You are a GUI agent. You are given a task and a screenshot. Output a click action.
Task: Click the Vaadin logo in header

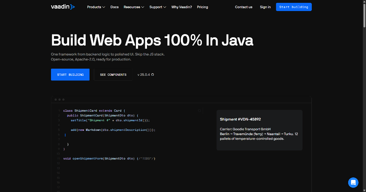tap(63, 7)
